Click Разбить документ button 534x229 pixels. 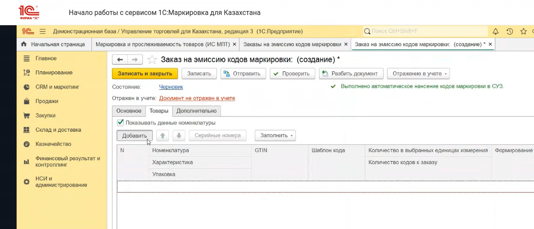click(351, 74)
